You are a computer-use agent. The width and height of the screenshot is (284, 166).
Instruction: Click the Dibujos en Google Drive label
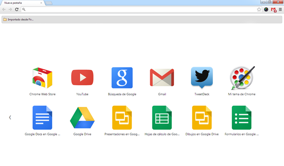pyautogui.click(x=202, y=134)
